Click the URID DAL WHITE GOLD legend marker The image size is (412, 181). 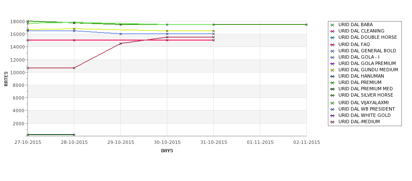(x=333, y=116)
